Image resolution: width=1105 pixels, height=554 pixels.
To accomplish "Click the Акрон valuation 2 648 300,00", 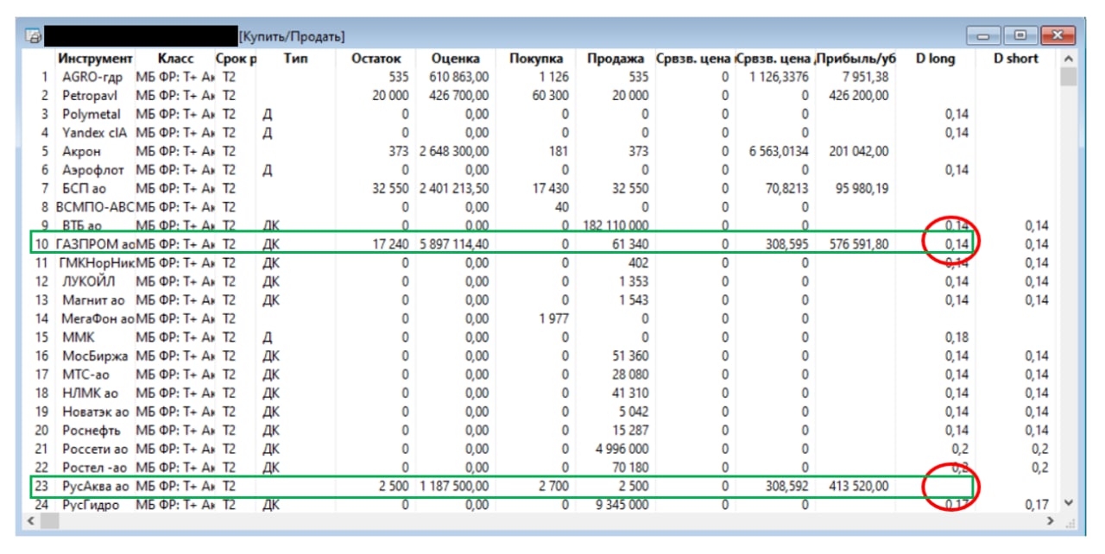I will pos(454,151).
